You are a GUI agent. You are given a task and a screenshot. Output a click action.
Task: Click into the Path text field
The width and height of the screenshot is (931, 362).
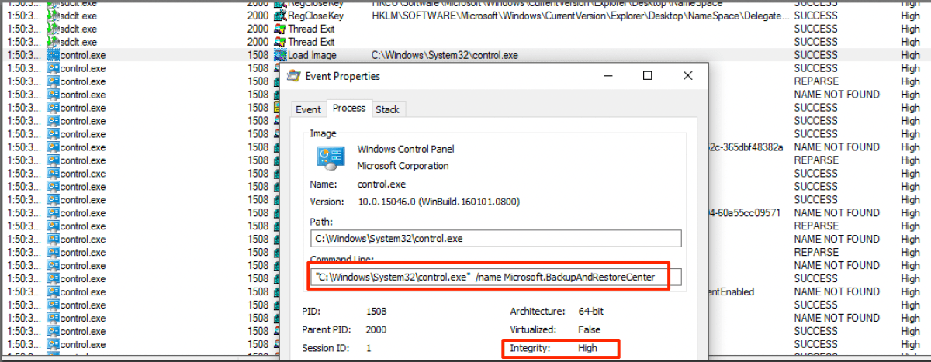point(495,239)
